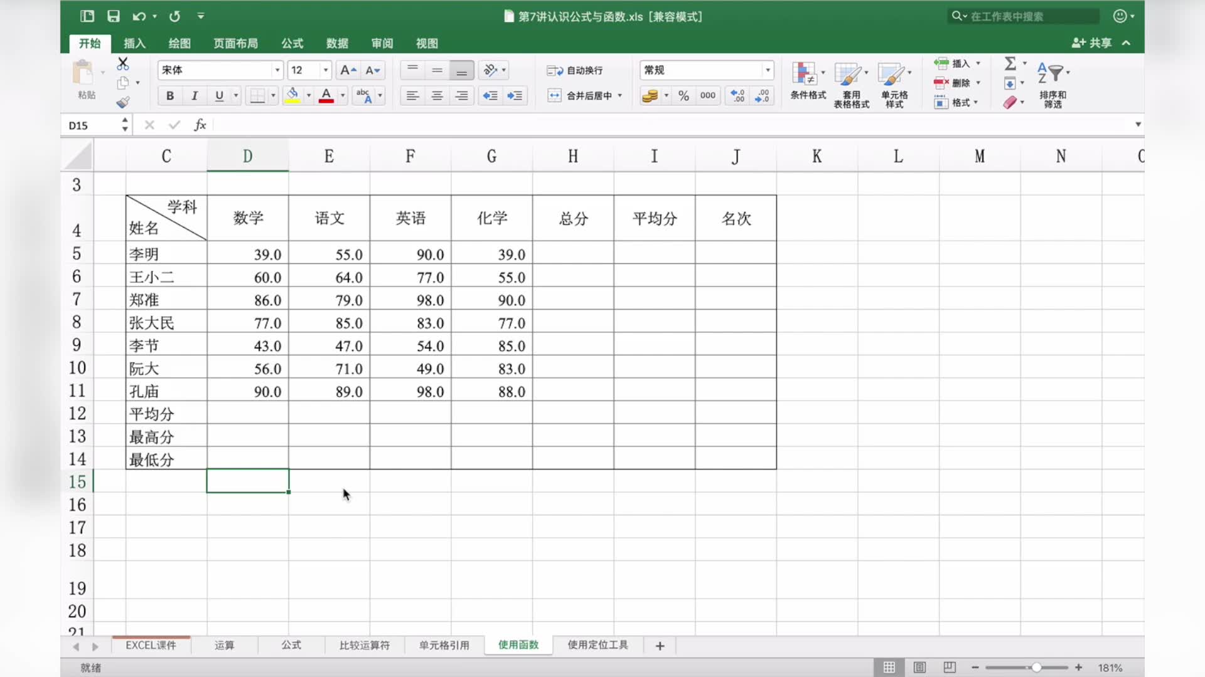The height and width of the screenshot is (677, 1205).
Task: Expand the borders dropdown arrow
Action: pyautogui.click(x=273, y=96)
